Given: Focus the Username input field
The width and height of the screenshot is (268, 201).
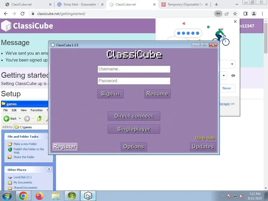Looking at the screenshot, I should click(x=134, y=69).
